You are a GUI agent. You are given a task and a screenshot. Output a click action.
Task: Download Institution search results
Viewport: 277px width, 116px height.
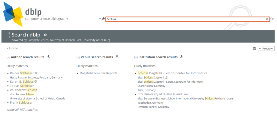click(182, 57)
